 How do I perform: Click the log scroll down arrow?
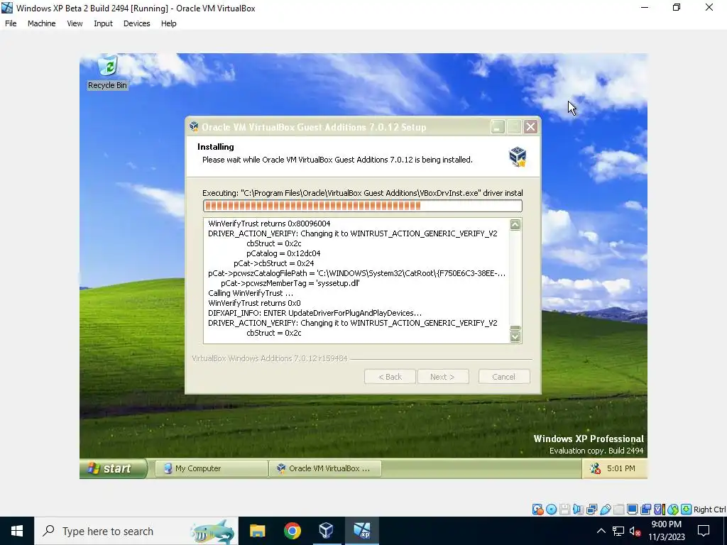tap(515, 336)
